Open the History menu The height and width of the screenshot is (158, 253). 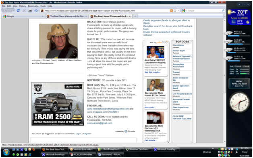pos(23,6)
